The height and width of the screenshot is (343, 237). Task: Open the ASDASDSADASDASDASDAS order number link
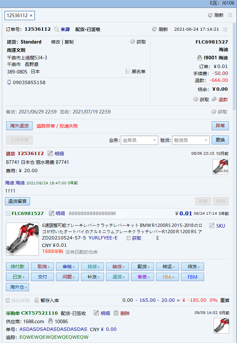point(53,329)
